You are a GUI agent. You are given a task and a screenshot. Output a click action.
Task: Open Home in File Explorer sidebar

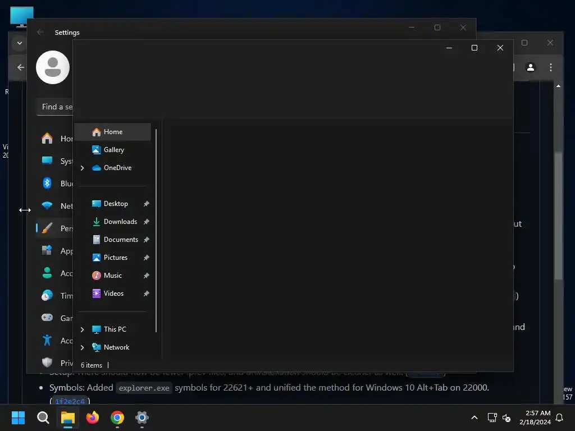112,132
